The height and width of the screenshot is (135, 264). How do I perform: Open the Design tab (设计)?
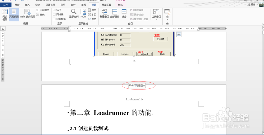tap(38, 5)
